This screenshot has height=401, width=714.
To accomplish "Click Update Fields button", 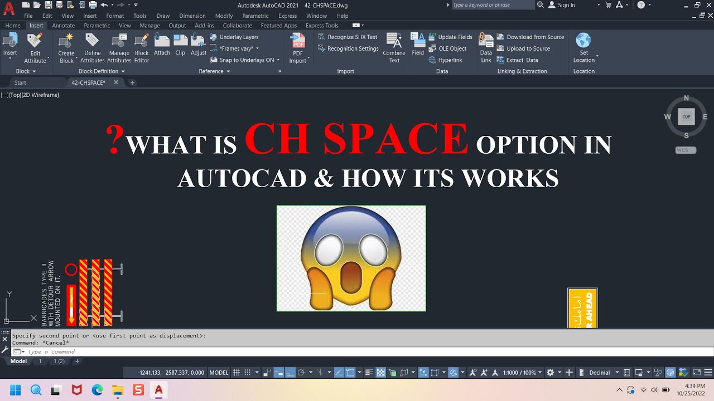I will coord(450,37).
